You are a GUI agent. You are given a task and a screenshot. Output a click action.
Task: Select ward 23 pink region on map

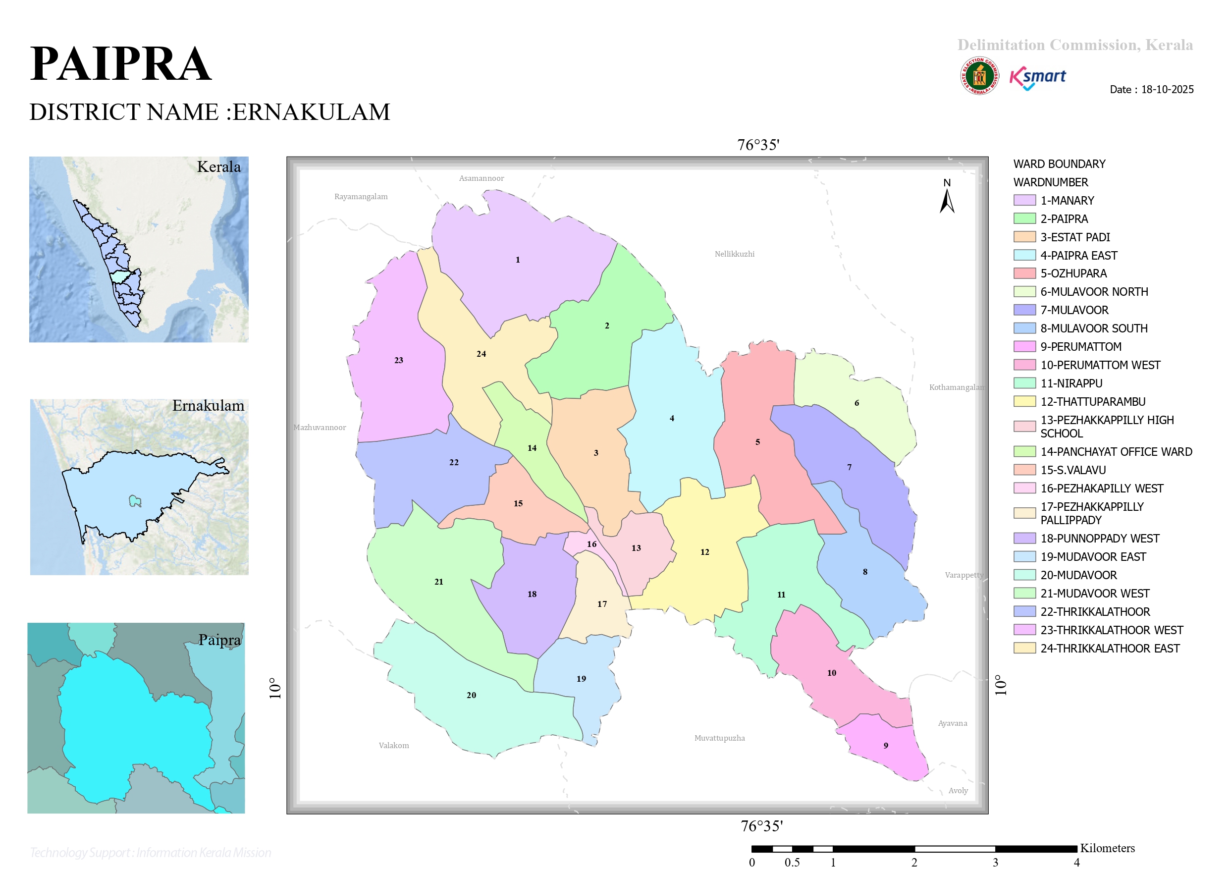point(399,360)
